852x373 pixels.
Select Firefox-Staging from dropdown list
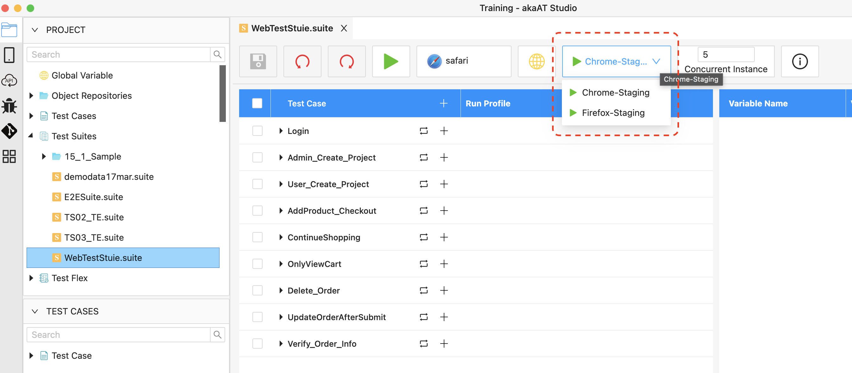click(x=616, y=113)
